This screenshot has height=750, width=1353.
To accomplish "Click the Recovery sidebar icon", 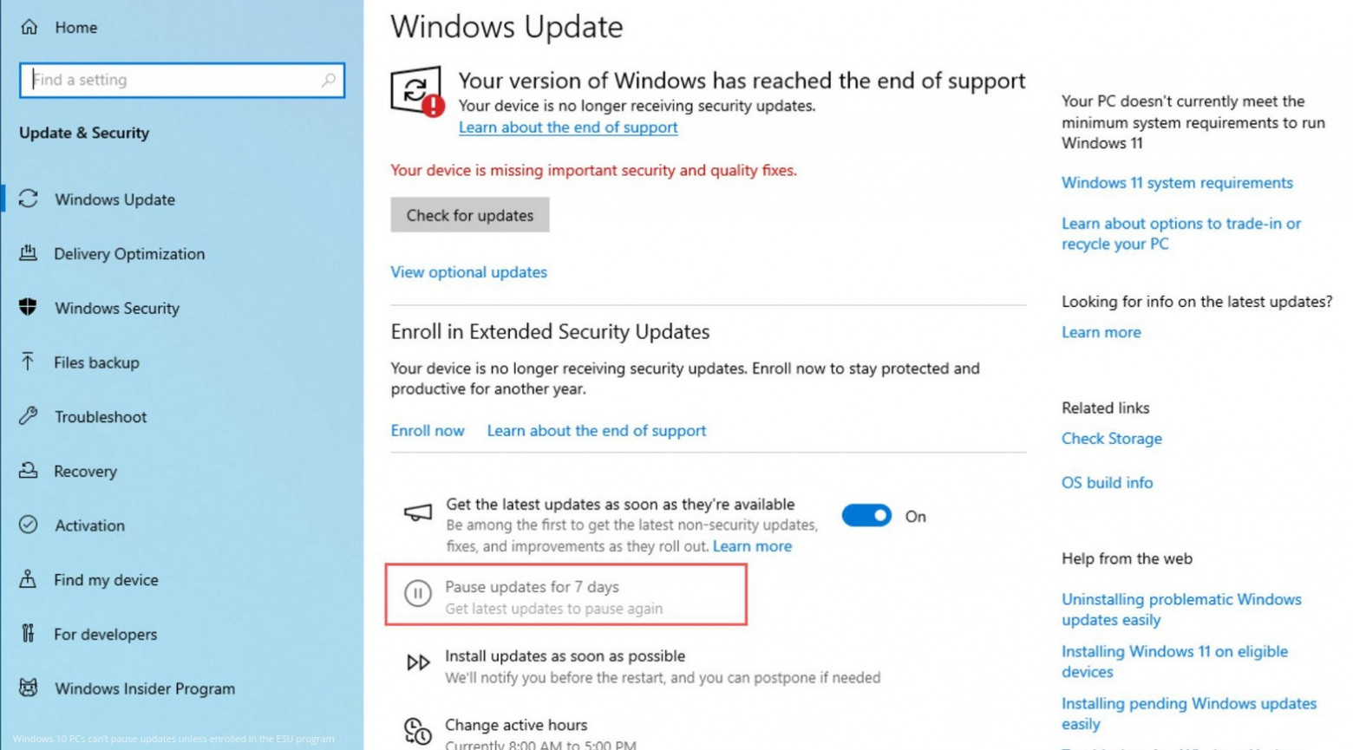I will coord(29,471).
